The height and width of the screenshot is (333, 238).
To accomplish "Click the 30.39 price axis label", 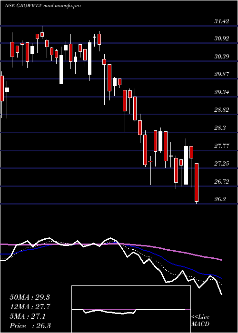I will [x=222, y=57].
